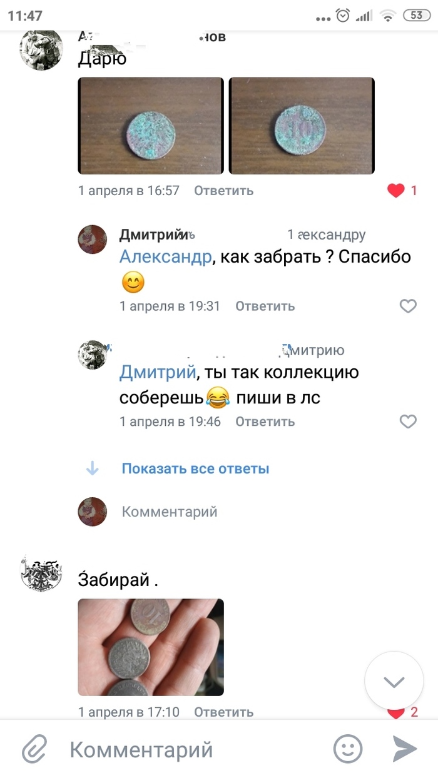Open the blue 'Александр' mention link
Screen dimensions: 438x778
pyautogui.click(x=166, y=257)
